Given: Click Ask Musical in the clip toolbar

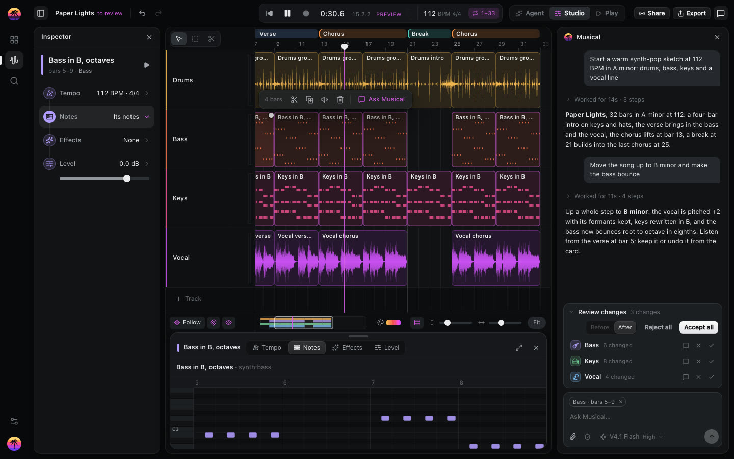Looking at the screenshot, I should [x=382, y=99].
